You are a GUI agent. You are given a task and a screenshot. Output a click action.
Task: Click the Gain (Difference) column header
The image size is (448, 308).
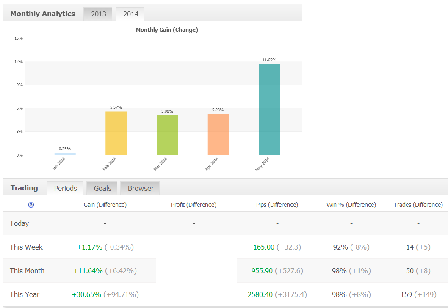[x=105, y=205]
